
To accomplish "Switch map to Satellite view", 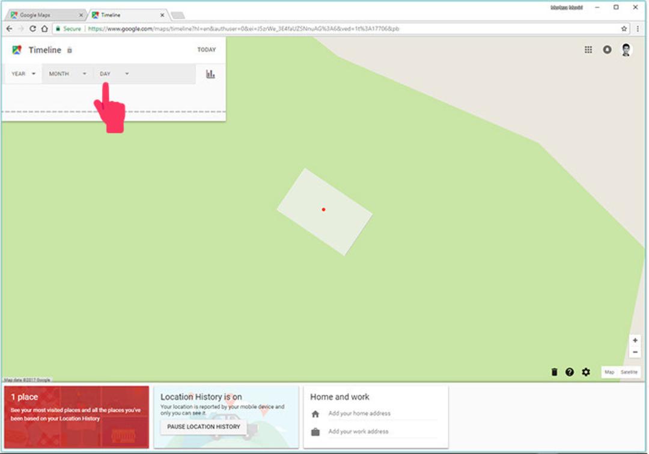I will [629, 372].
